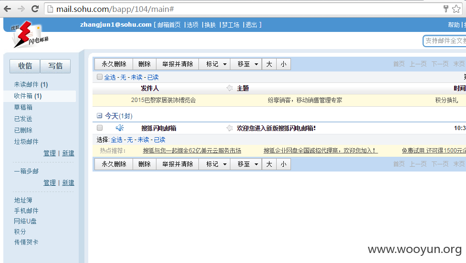Click 管理 link under 一箱多邮

coord(50,182)
